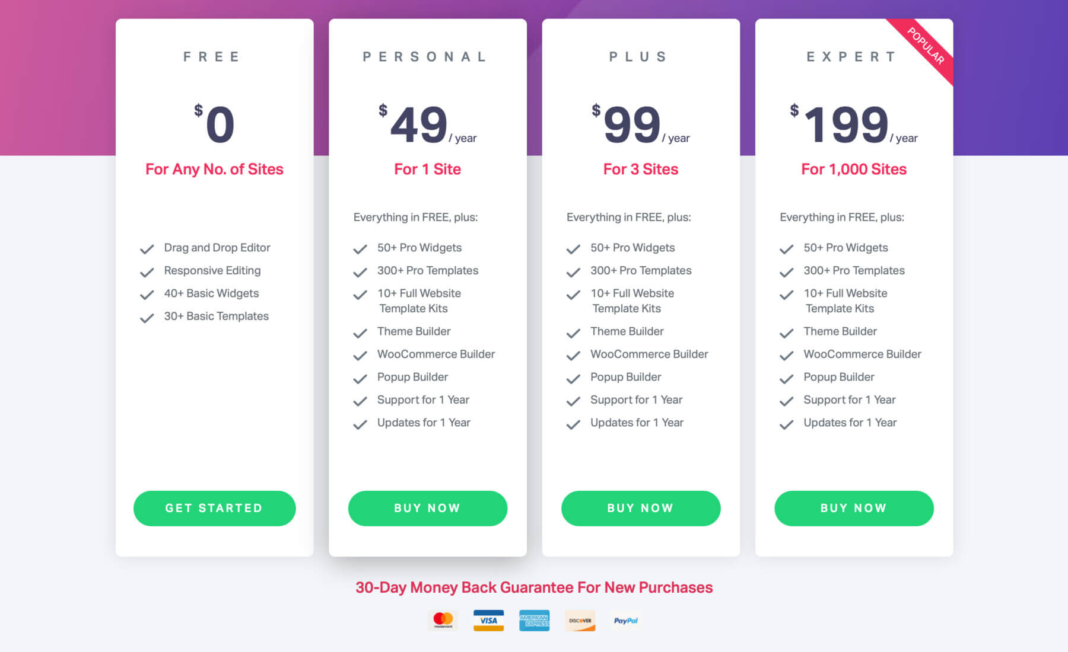Click the Plus plan title heading
The height and width of the screenshot is (652, 1068).
pyautogui.click(x=638, y=57)
